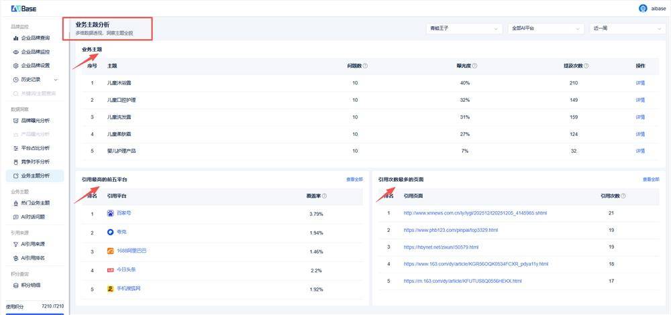Click the help icon beside 覆盖率 header
The image size is (671, 315).
tap(324, 196)
